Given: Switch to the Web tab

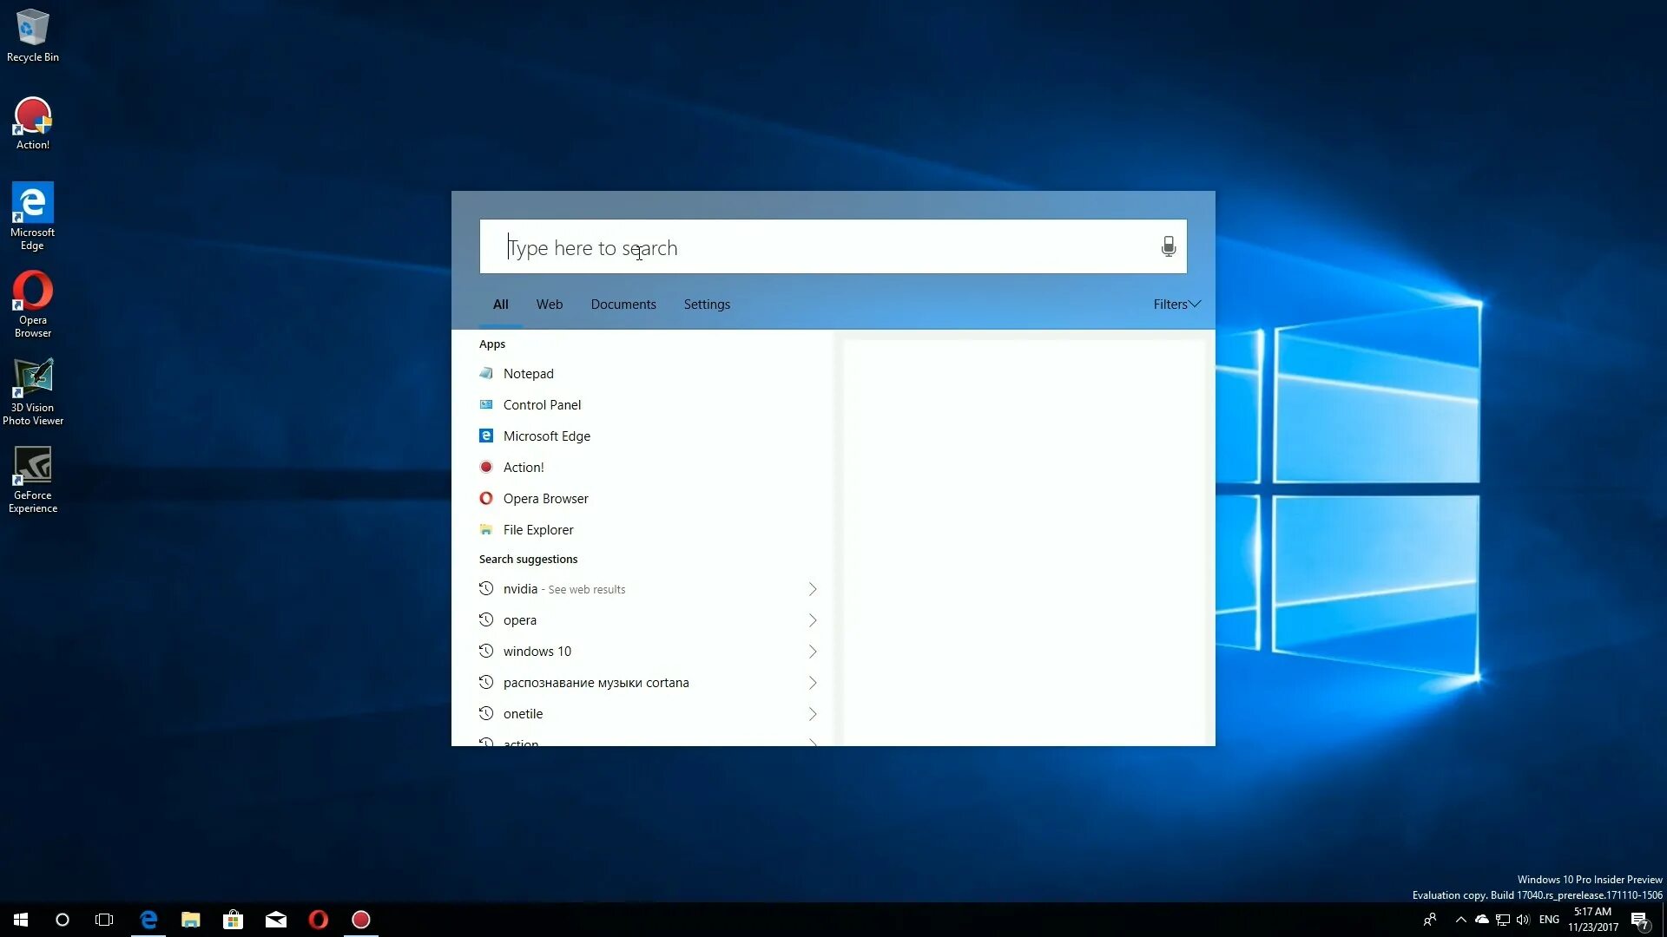Looking at the screenshot, I should coord(549,305).
